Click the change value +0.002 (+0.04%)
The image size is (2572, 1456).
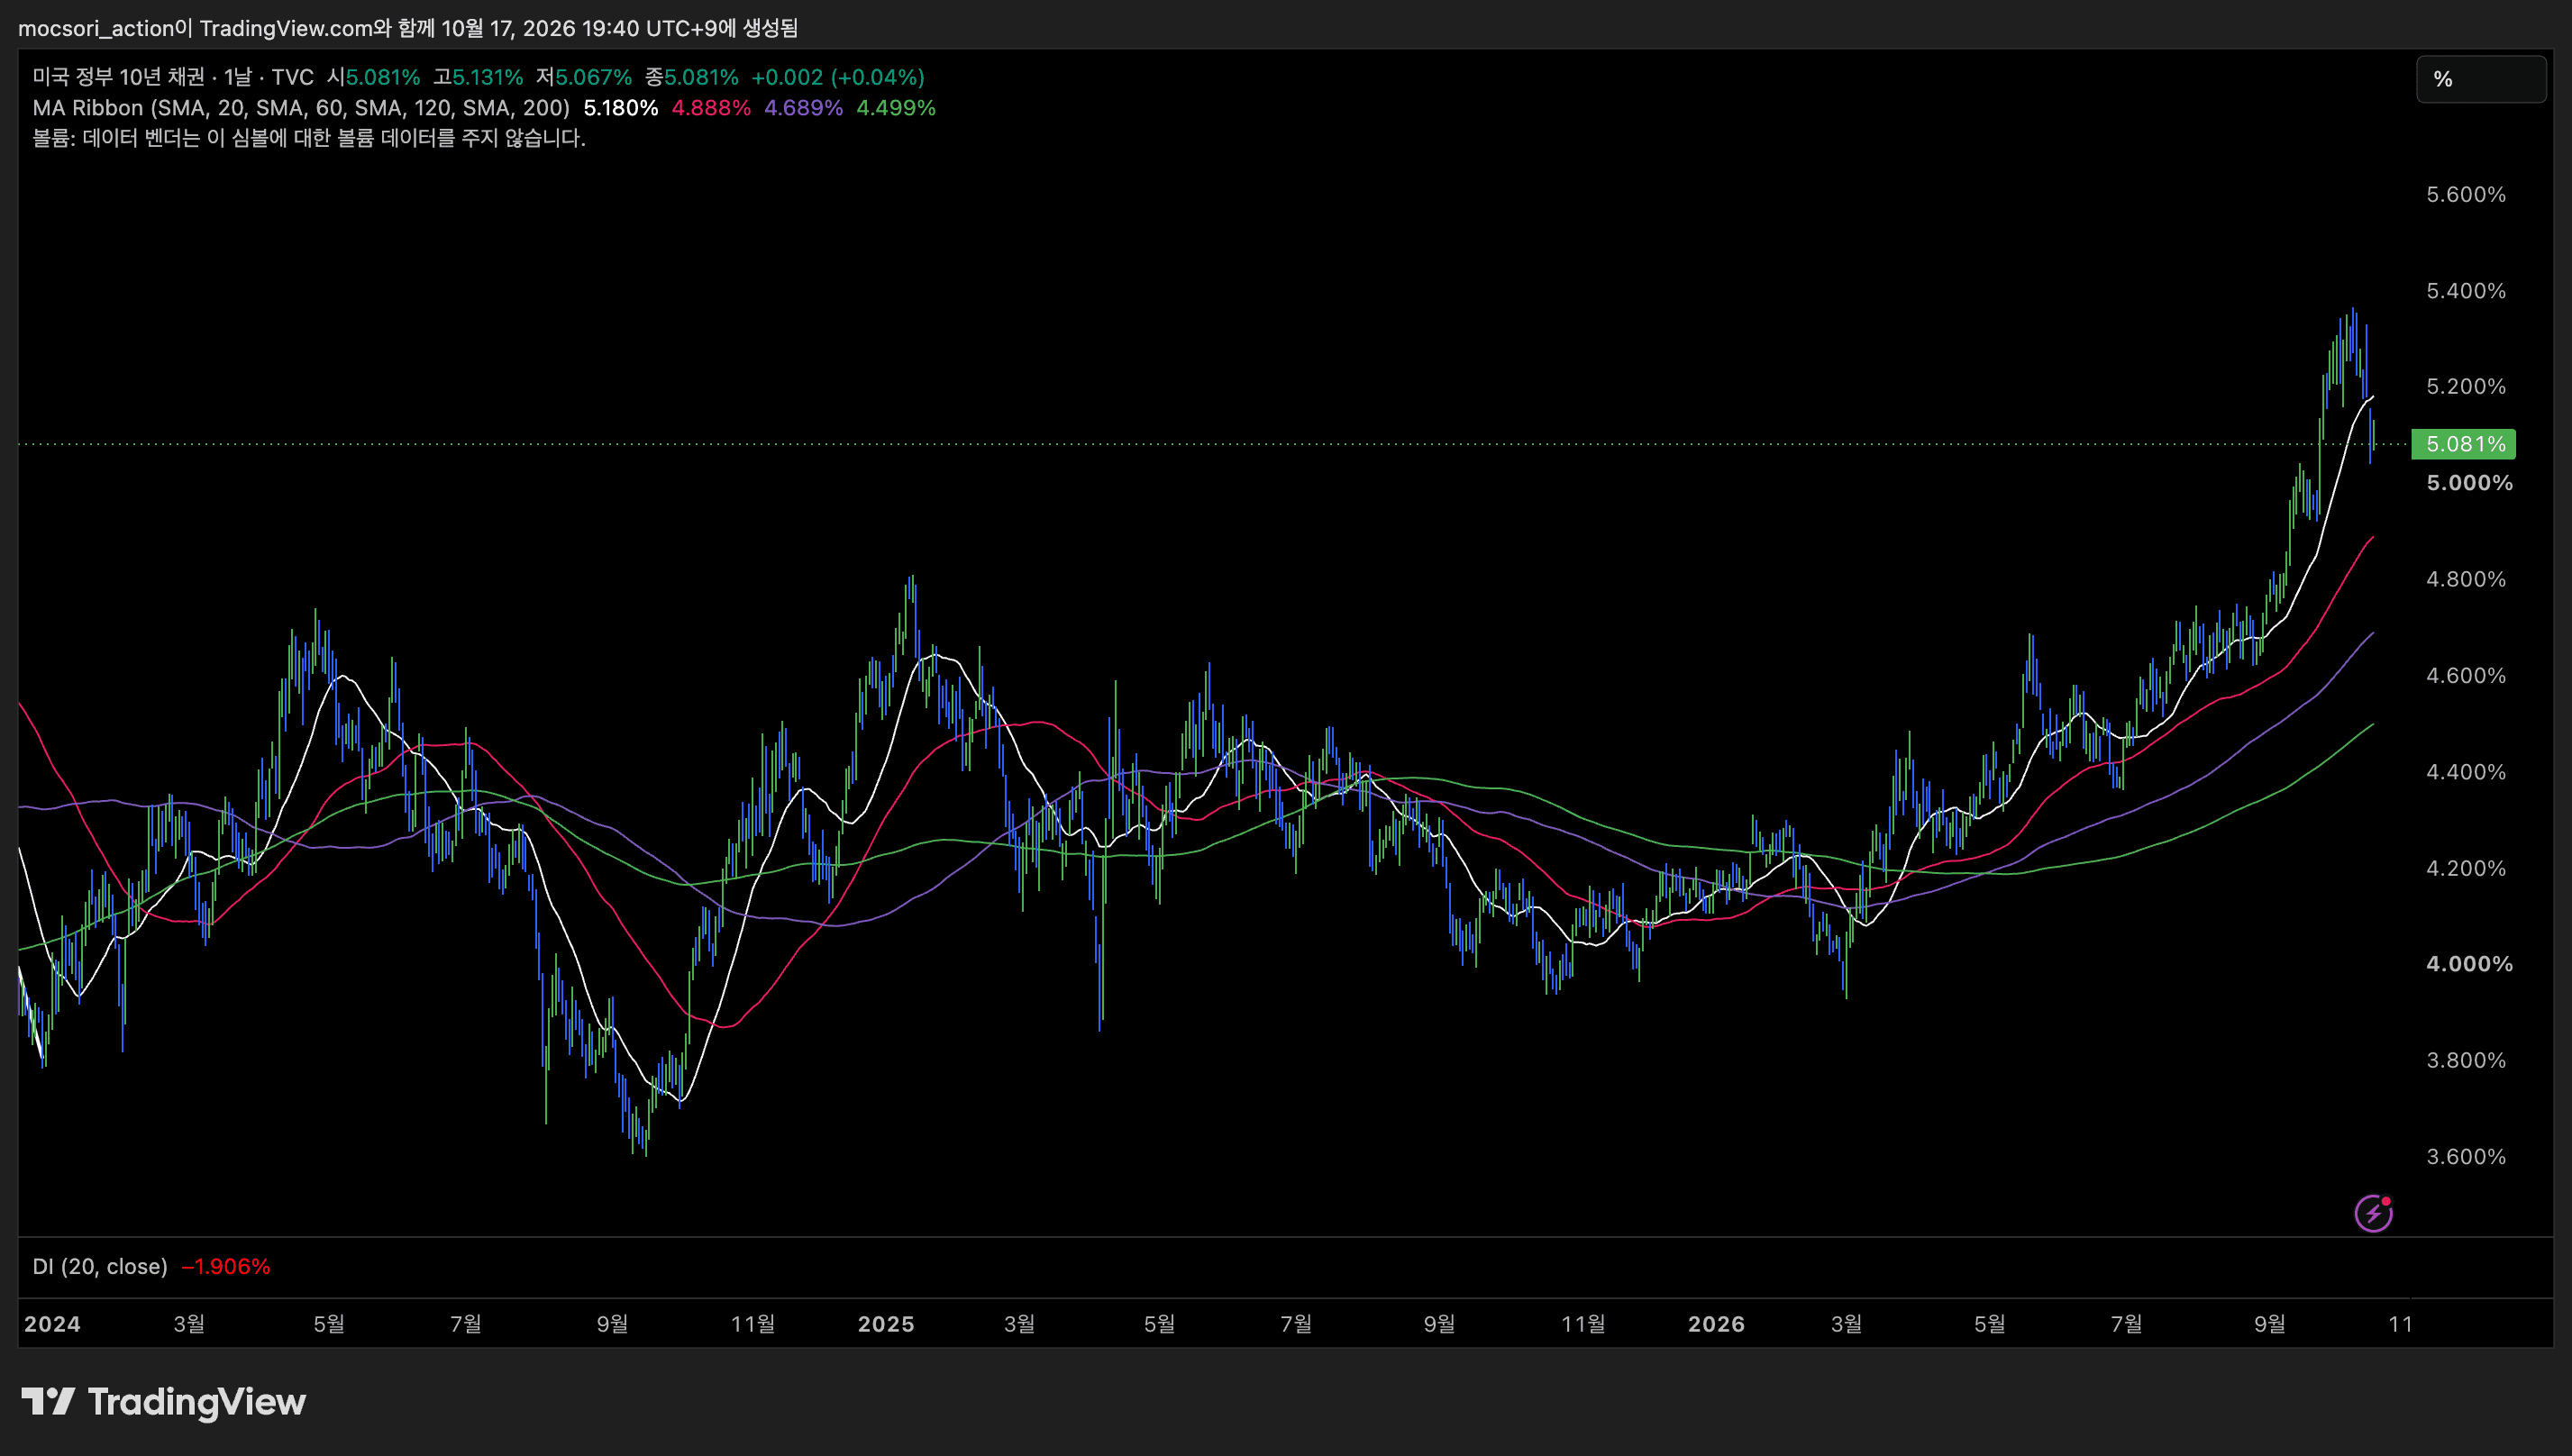[x=838, y=77]
